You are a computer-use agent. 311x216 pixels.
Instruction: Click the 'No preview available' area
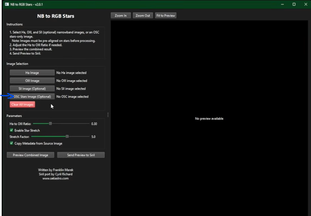point(209,118)
